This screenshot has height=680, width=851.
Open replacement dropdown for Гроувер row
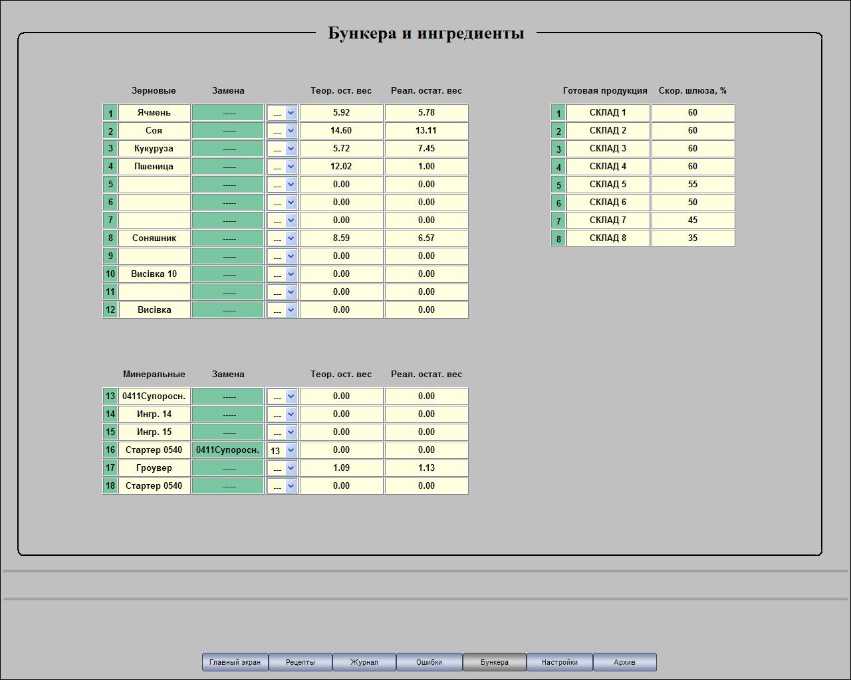point(282,468)
